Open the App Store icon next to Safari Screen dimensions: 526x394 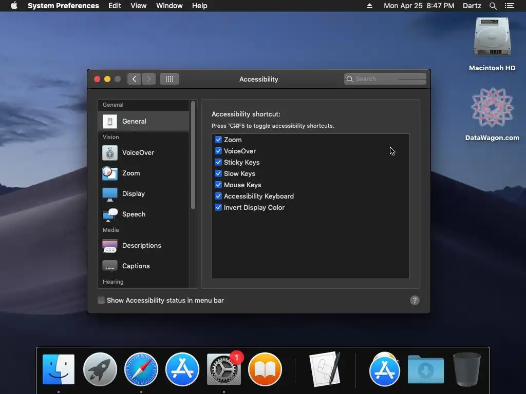(182, 369)
